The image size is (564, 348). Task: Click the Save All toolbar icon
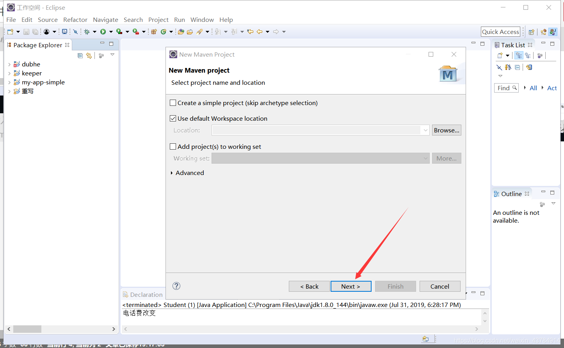35,32
